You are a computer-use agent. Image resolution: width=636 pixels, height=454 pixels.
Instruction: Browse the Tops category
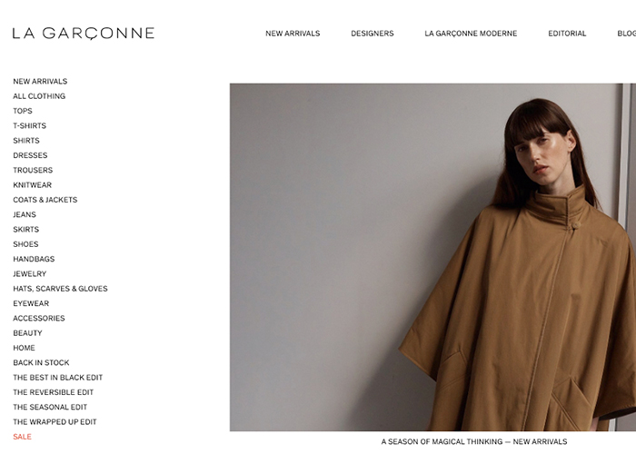(23, 111)
